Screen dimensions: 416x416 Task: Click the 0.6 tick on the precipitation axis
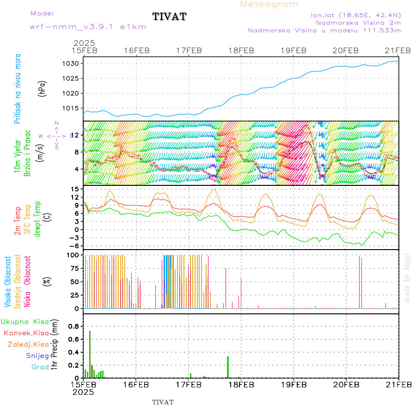pos(74,339)
